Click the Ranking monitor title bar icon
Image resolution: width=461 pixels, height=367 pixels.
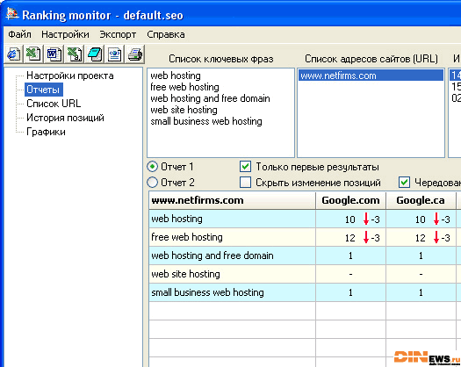tap(12, 14)
